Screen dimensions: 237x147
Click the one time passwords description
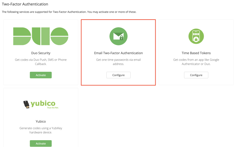coord(118,62)
